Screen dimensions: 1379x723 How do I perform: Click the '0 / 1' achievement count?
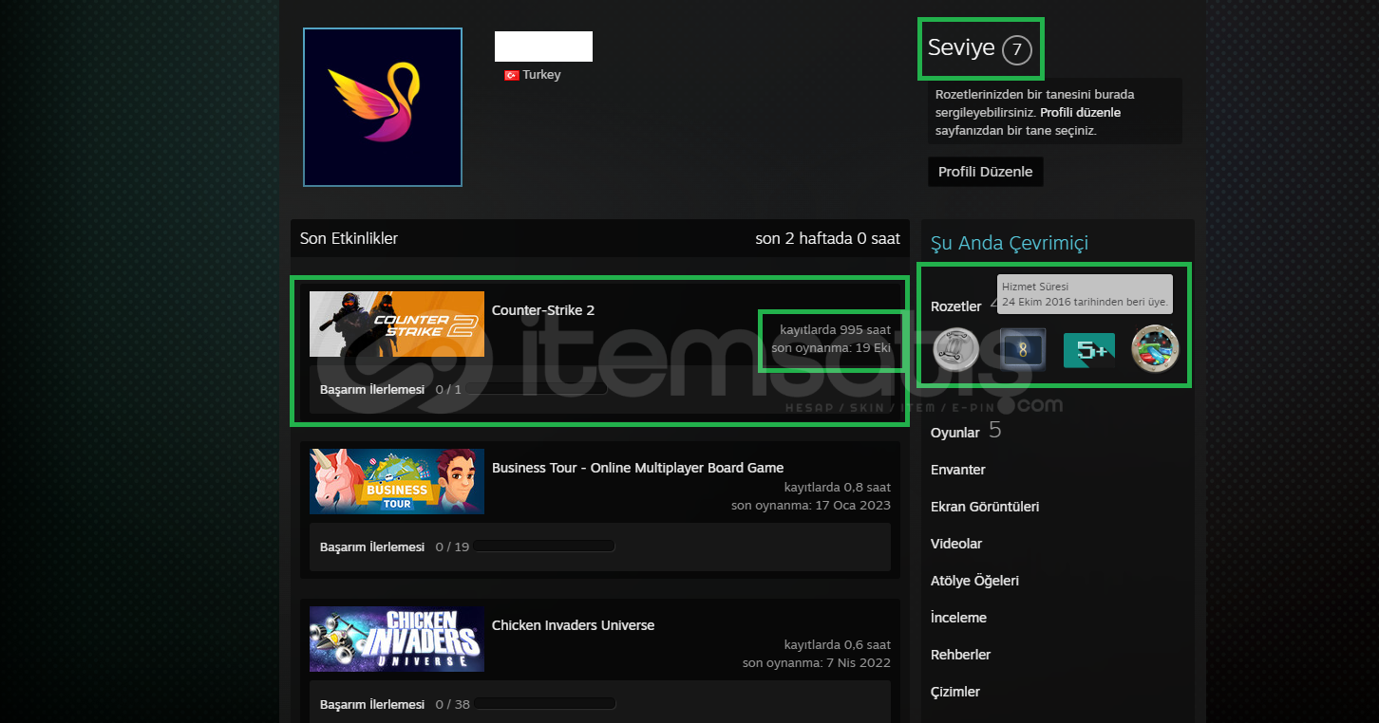[448, 389]
